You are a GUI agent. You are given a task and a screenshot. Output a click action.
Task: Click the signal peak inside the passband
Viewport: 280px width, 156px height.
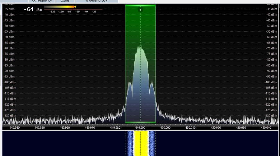(140, 47)
